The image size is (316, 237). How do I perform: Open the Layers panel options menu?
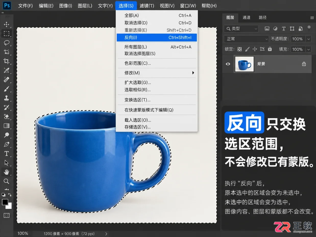pyautogui.click(x=312, y=18)
